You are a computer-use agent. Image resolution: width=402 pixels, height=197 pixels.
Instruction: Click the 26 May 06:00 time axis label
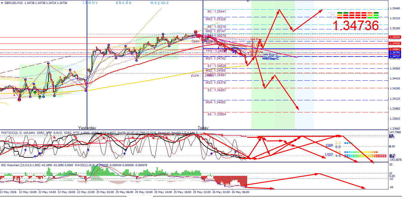pos(241,192)
